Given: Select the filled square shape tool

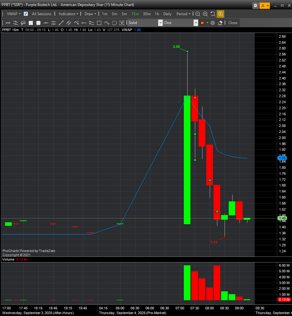Looking at the screenshot, I should [31, 23].
